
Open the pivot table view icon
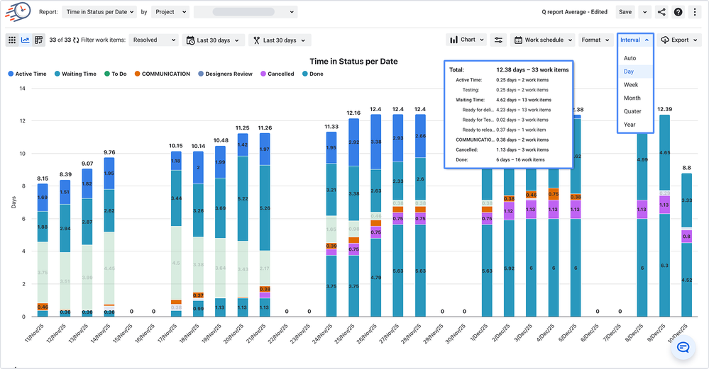(x=39, y=40)
